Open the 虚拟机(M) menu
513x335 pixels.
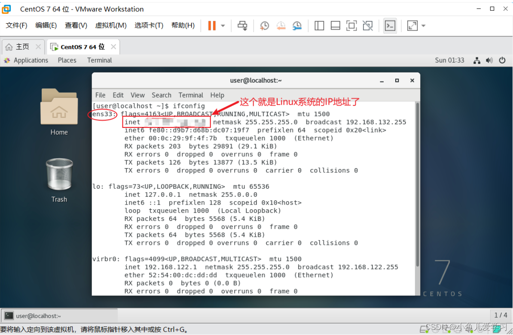coord(110,25)
